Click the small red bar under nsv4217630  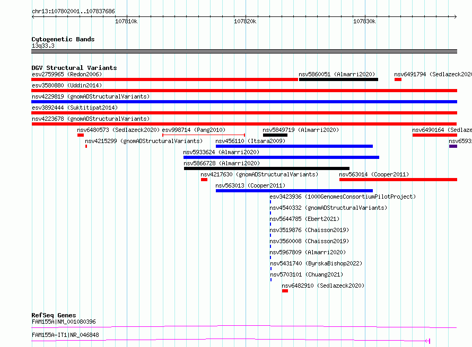204,180
